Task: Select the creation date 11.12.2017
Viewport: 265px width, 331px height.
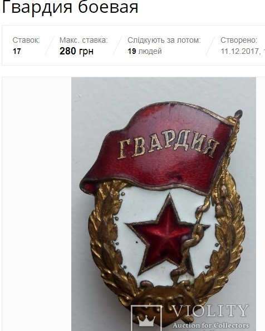Action: pos(241,51)
